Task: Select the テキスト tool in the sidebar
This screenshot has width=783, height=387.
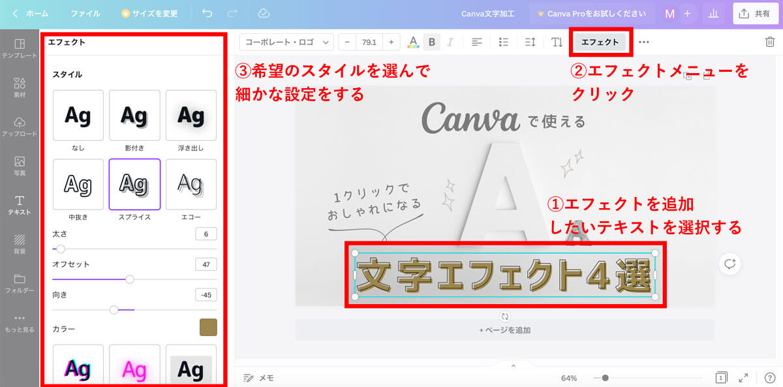Action: point(20,204)
